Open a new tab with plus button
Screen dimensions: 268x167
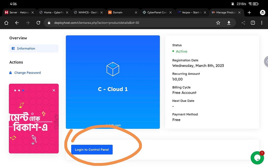[x=249, y=12]
